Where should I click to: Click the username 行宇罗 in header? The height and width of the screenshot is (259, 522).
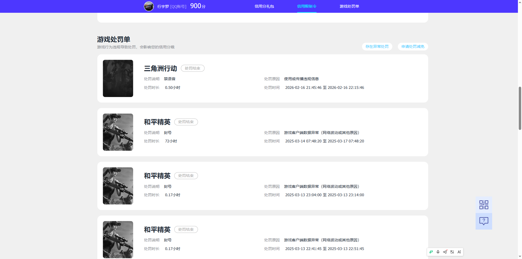(163, 6)
